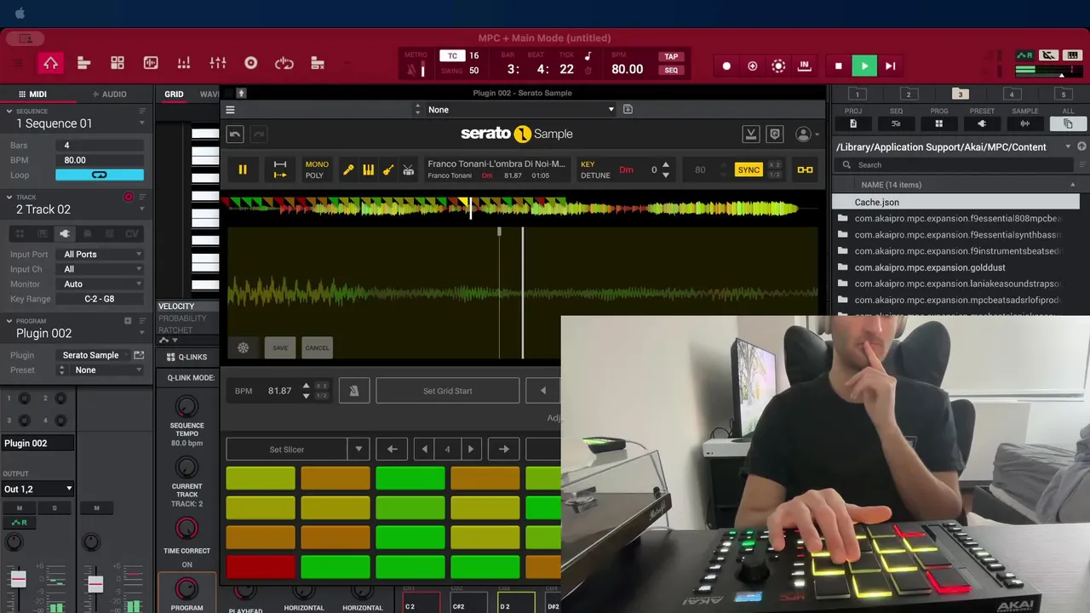Click the Stop button in transport
Viewport: 1090px width, 613px height.
click(x=839, y=66)
